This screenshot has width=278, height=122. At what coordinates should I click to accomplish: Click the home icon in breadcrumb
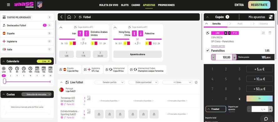coord(69,17)
